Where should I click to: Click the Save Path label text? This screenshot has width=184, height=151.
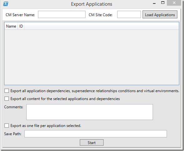point(13,134)
